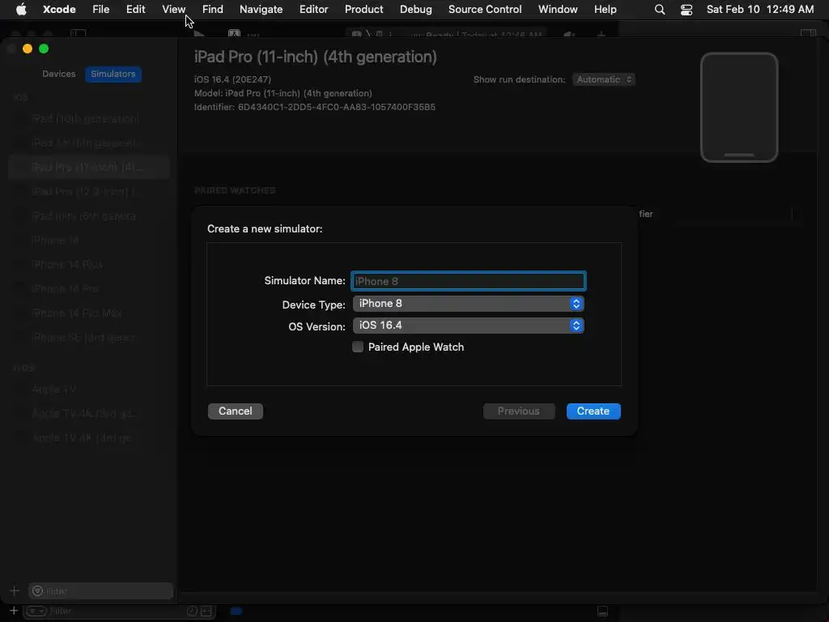The width and height of the screenshot is (829, 622).
Task: Enable Paired Apple Watch checkbox
Action: [x=358, y=347]
